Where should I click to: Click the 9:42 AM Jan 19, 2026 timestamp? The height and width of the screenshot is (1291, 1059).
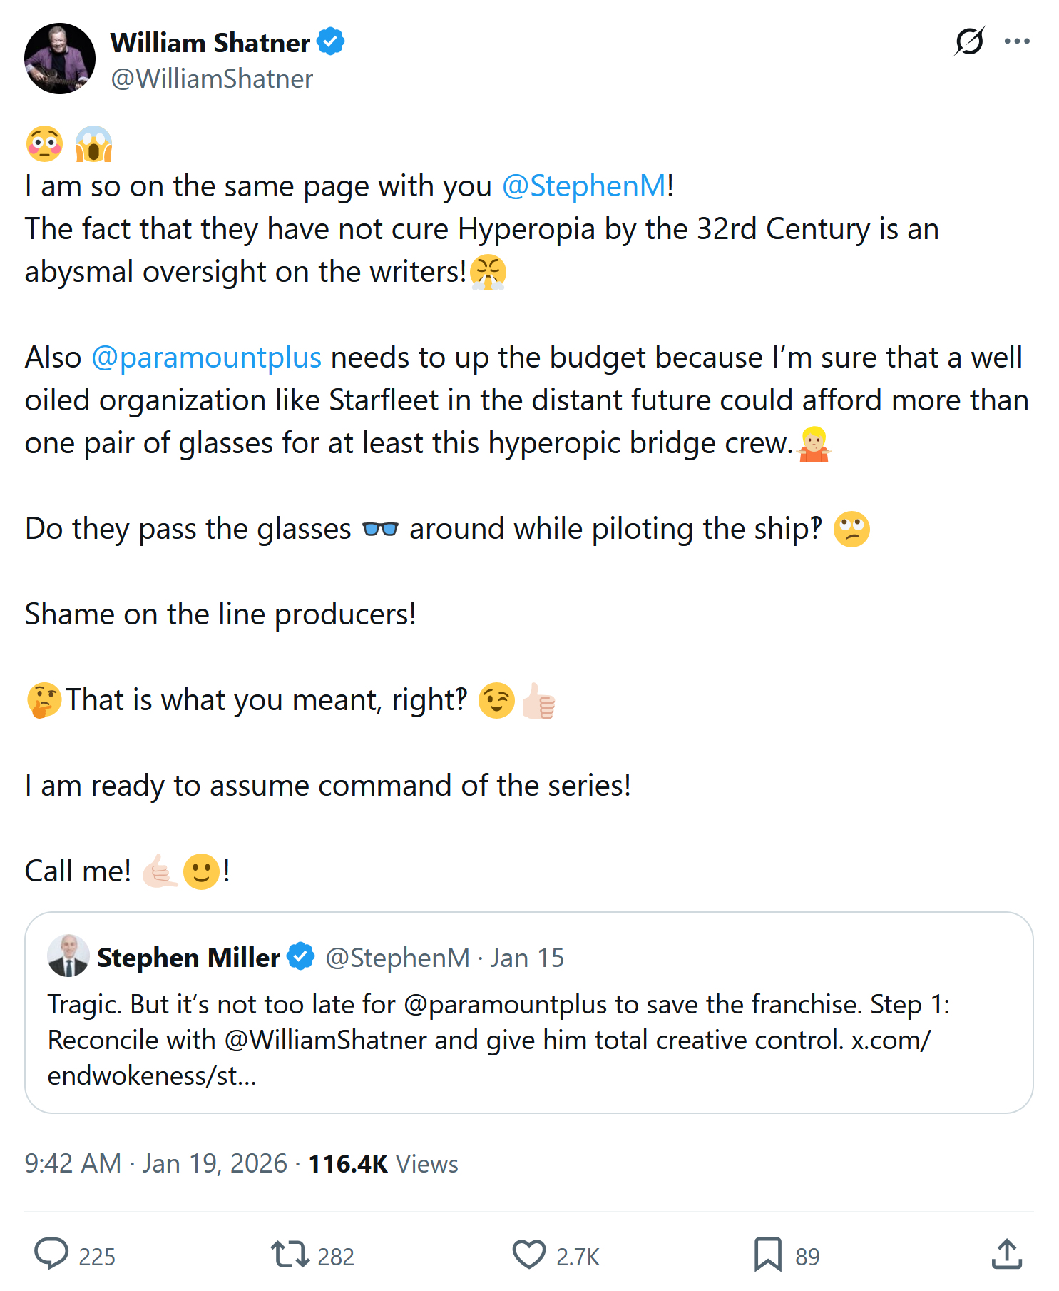[x=155, y=1164]
